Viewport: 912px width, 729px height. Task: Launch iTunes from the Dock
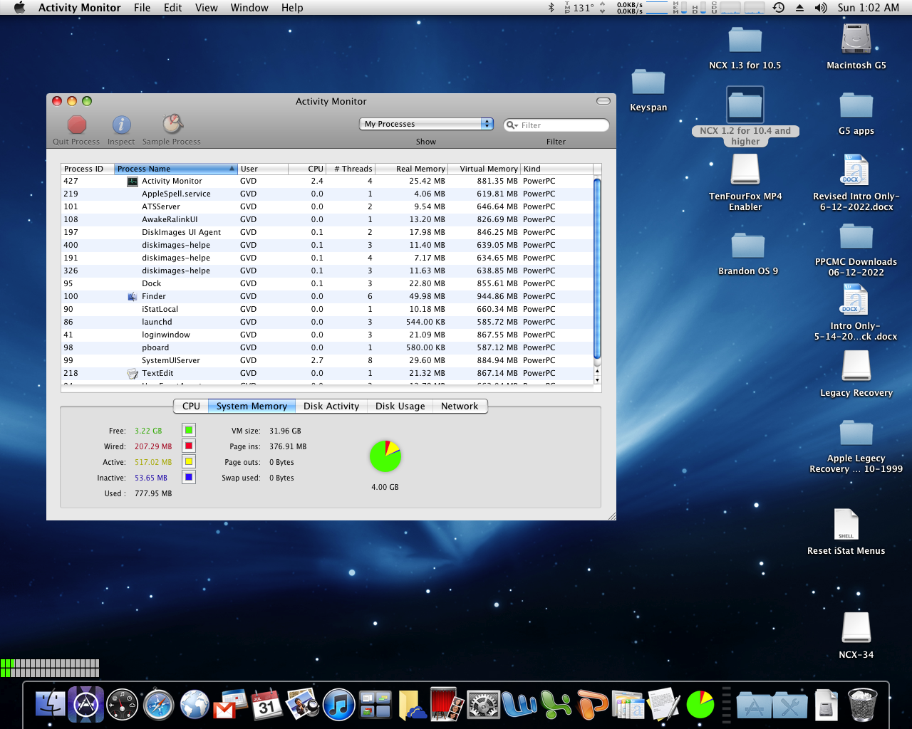338,705
